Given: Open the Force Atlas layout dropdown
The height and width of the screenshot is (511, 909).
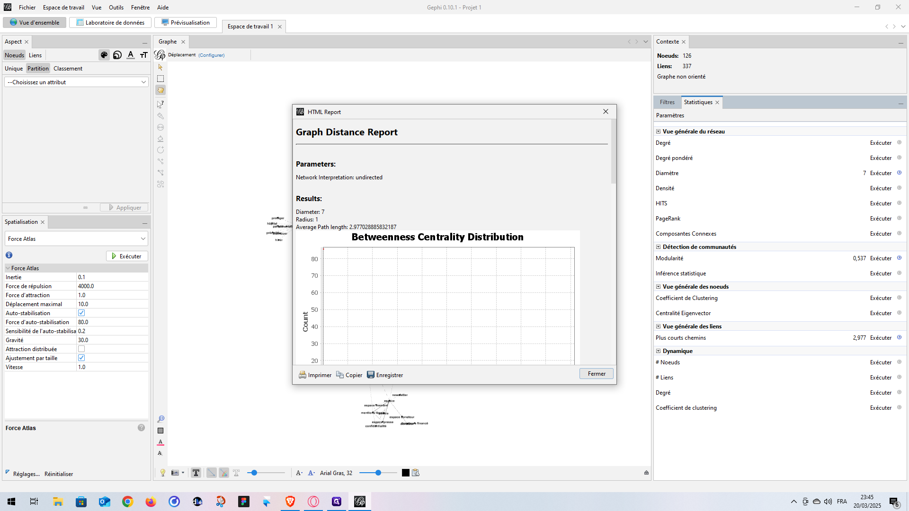Looking at the screenshot, I should pos(76,238).
